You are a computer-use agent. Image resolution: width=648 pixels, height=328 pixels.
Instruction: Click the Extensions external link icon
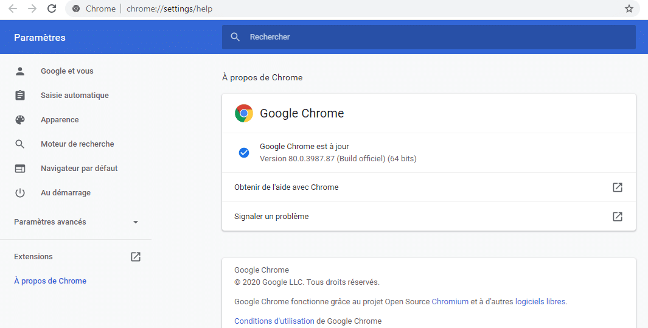pyautogui.click(x=136, y=257)
